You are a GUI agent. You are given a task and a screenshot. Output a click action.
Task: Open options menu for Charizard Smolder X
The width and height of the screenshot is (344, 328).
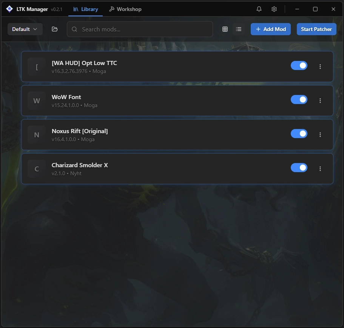[x=320, y=169]
